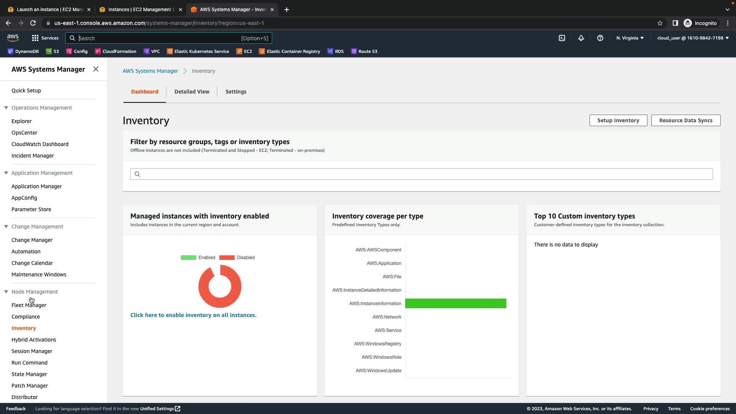Open the help question mark icon

(x=600, y=38)
